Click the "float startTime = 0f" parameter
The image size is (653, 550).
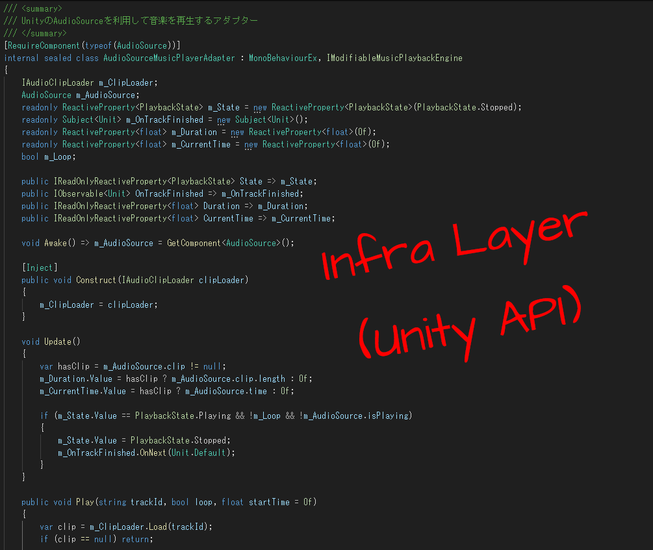click(x=266, y=502)
